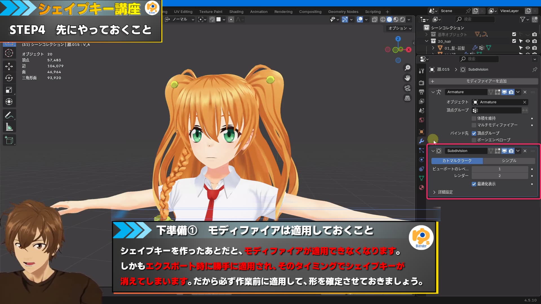Expand 詳細設定 section
The height and width of the screenshot is (304, 541).
pyautogui.click(x=434, y=192)
